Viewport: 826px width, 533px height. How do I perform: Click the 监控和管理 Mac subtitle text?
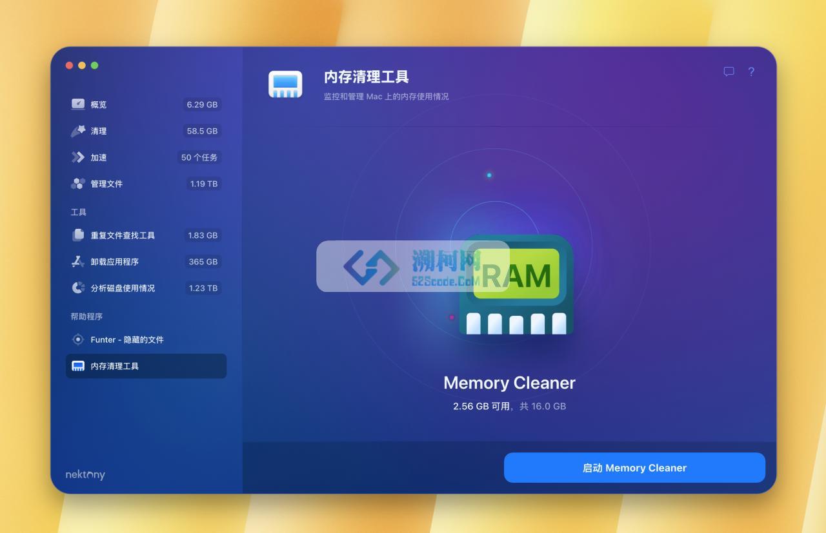(386, 97)
